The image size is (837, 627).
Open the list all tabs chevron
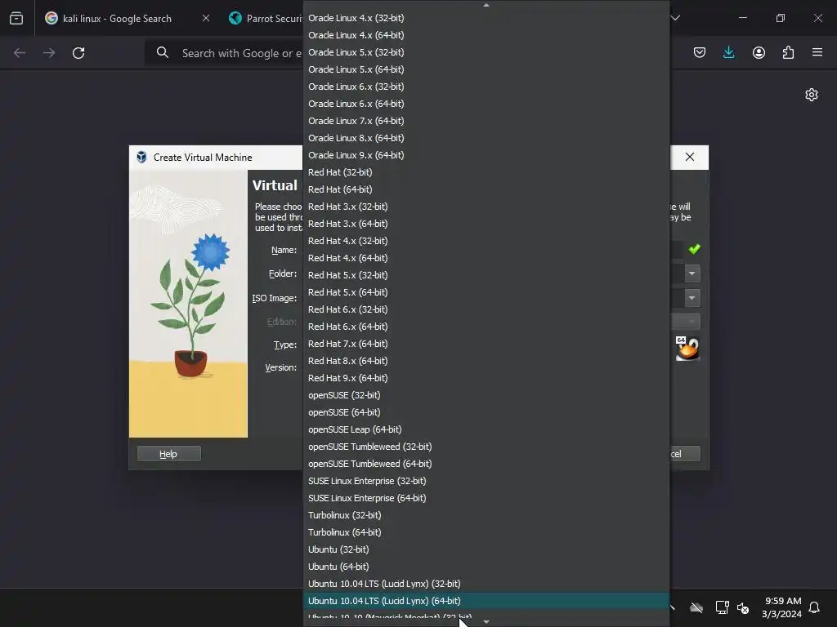pyautogui.click(x=675, y=18)
